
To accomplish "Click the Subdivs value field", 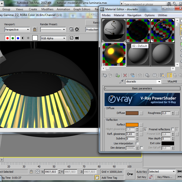I will click(131, 139).
